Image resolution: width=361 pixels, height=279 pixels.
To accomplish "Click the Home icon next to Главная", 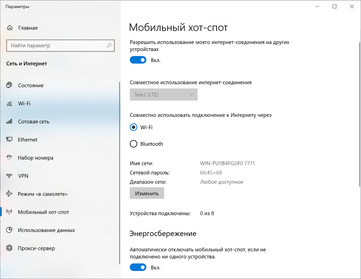I will coord(9,28).
